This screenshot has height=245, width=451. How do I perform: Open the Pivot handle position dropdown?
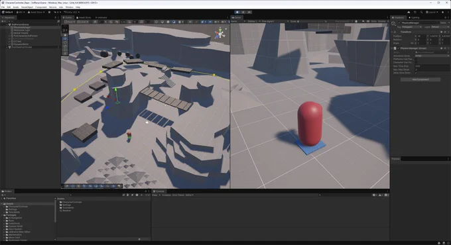[70, 22]
